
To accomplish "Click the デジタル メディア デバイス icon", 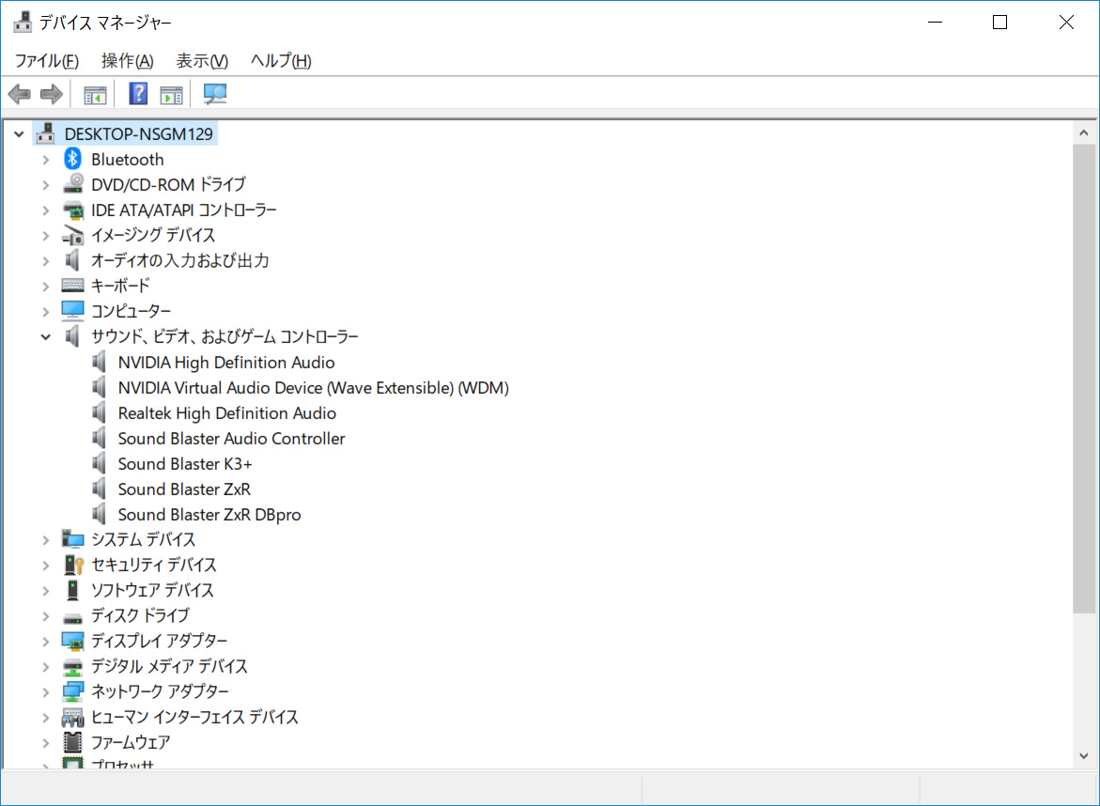I will point(73,666).
